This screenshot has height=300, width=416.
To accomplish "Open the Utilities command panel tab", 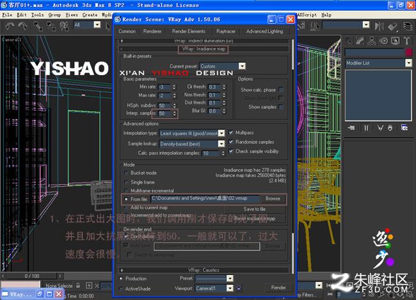I will pyautogui.click(x=406, y=40).
